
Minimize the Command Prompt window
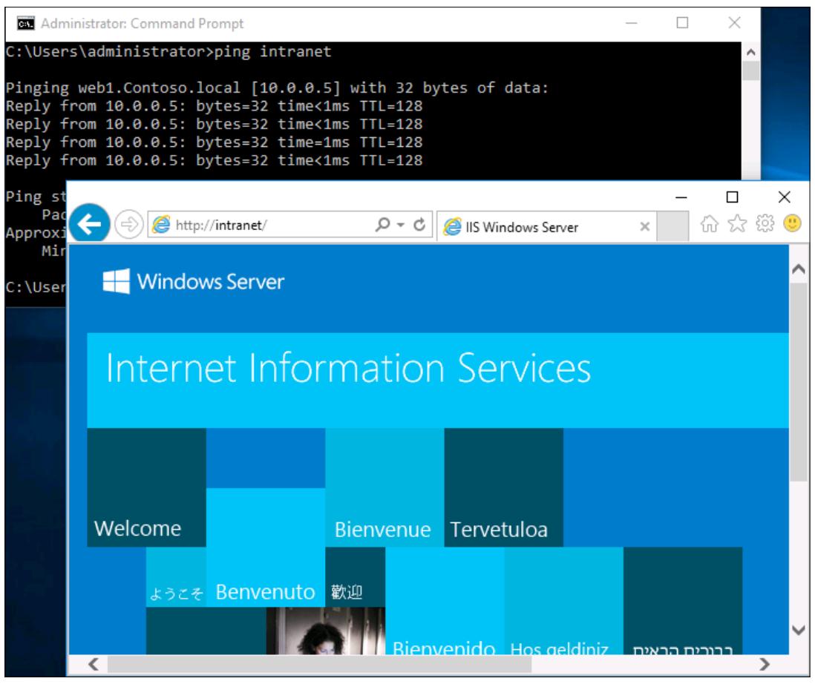tap(631, 23)
